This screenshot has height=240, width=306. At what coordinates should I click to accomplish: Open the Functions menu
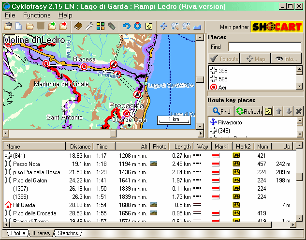tap(37, 15)
